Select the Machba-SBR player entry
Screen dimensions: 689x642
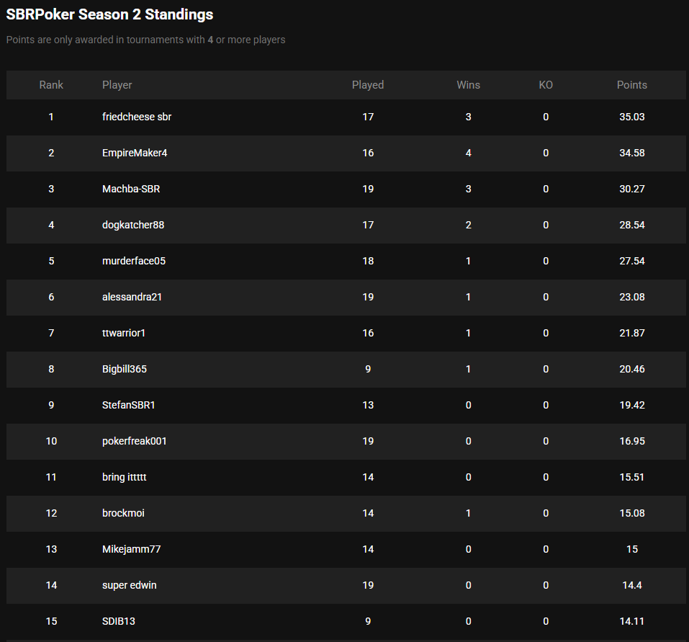[x=131, y=189]
